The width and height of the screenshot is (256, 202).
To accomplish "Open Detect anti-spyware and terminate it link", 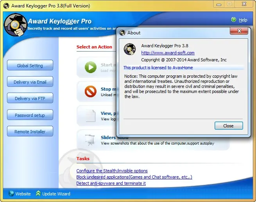I will coord(111,183).
